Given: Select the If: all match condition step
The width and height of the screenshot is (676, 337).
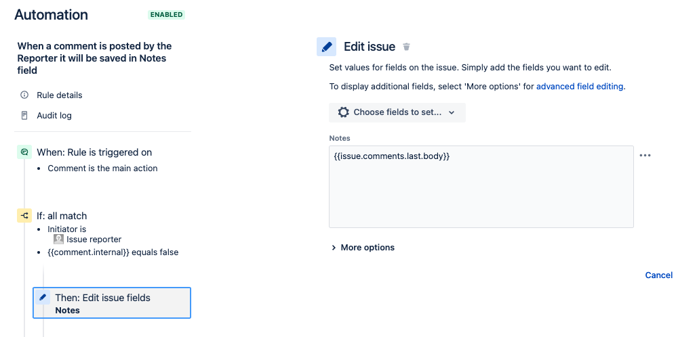Looking at the screenshot, I should point(62,216).
